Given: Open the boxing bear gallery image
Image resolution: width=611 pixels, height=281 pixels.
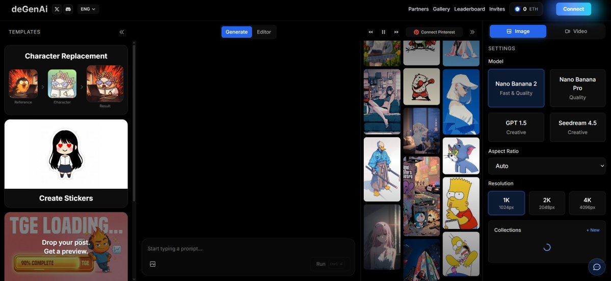Looking at the screenshot, I should pos(421,87).
